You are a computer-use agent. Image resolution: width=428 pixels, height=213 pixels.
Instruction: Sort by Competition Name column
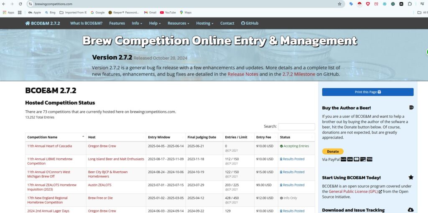pyautogui.click(x=56, y=137)
